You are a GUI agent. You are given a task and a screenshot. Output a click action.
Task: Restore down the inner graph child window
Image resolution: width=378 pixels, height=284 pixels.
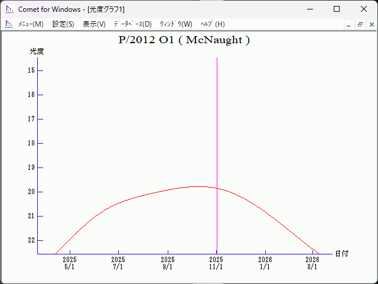pos(360,25)
